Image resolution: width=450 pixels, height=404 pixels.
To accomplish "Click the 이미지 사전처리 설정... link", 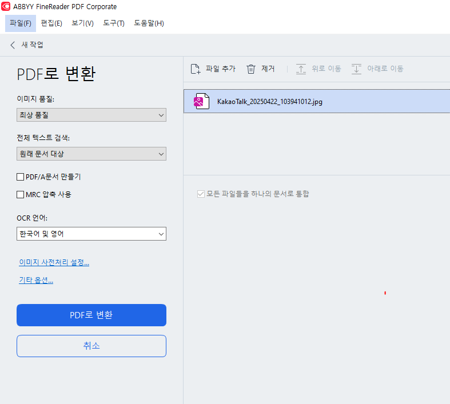I will tap(54, 262).
